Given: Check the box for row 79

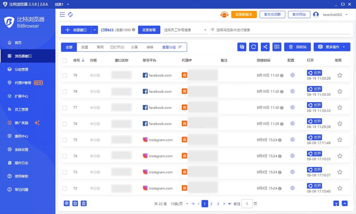Looking at the screenshot, I should pos(65,75).
